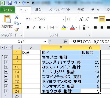Viewport: 110px width, 98px height.
Task: Open the font size dropdown
Action: 76,19
